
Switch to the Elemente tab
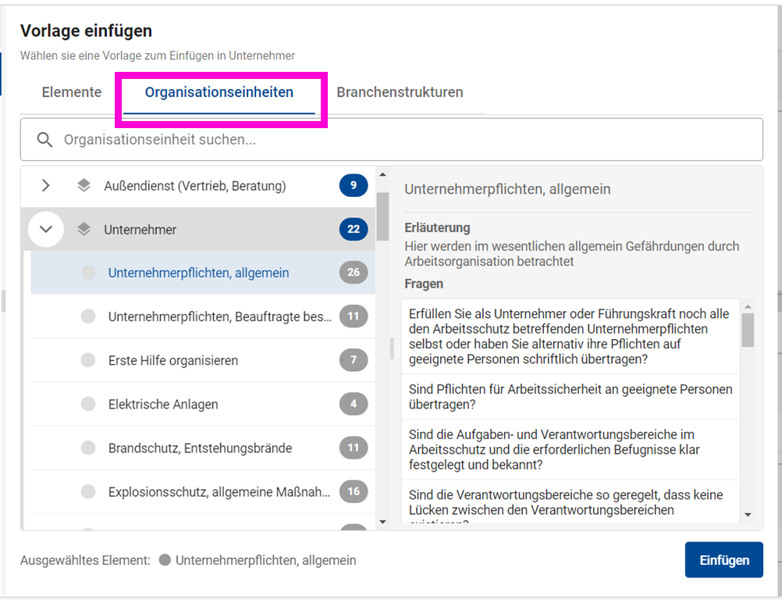(x=72, y=92)
